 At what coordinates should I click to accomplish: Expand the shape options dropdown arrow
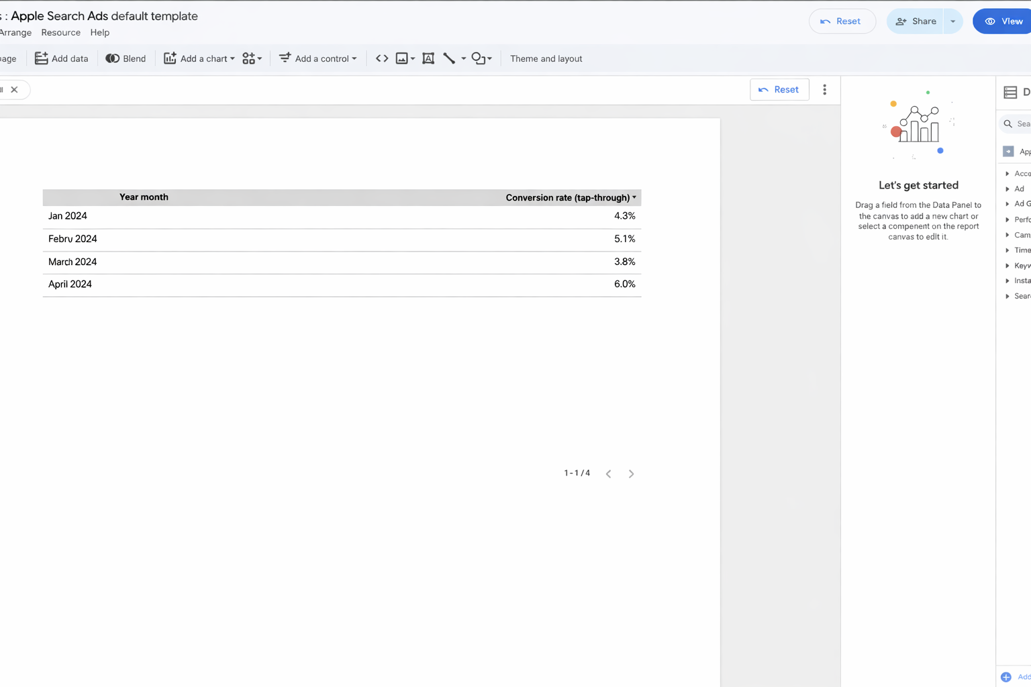(x=489, y=58)
